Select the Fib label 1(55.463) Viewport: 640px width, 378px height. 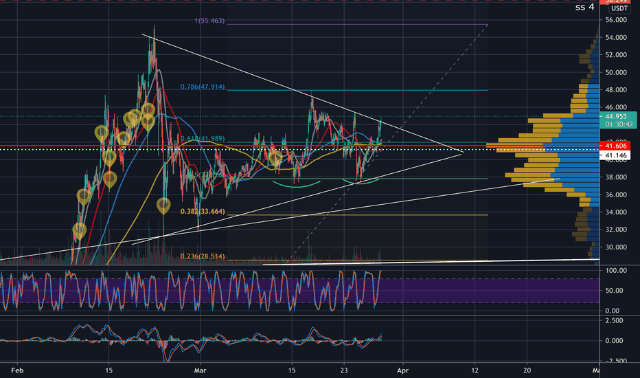point(209,21)
